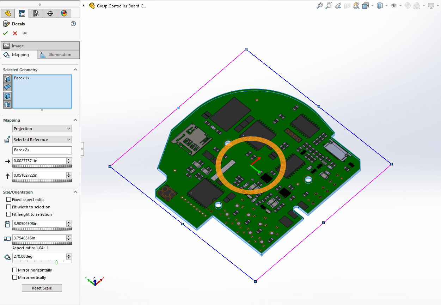The height and width of the screenshot is (305, 441).
Task: Click the horizontal location value field
Action: (x=39, y=161)
